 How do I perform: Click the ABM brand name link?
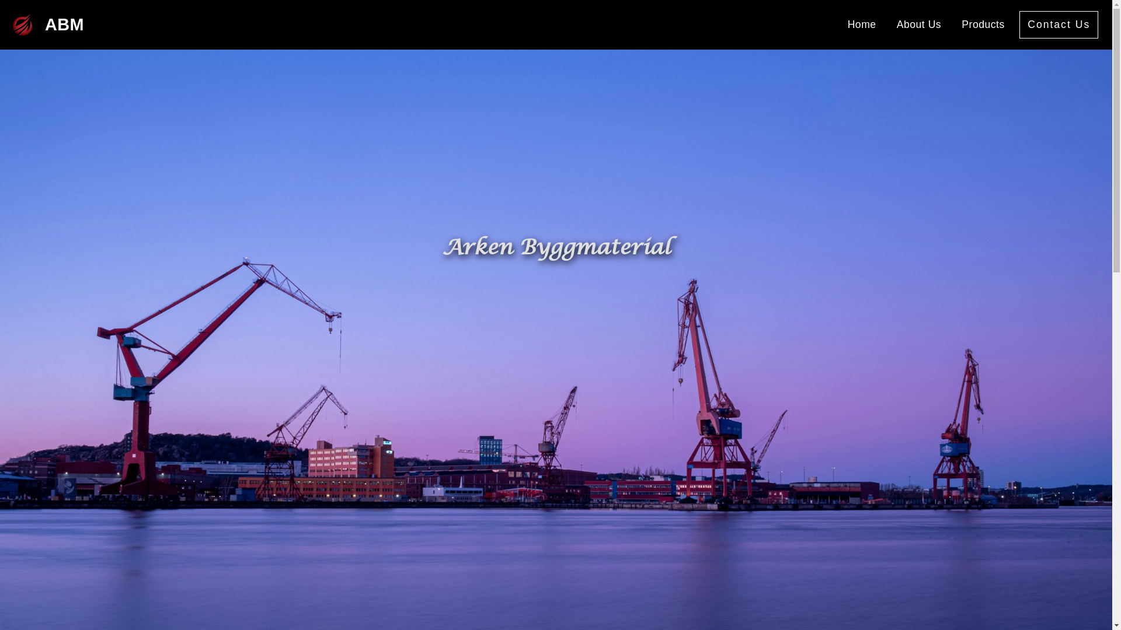(64, 24)
